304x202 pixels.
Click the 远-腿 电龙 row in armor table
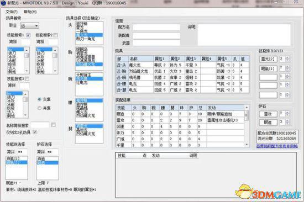coord(182,90)
